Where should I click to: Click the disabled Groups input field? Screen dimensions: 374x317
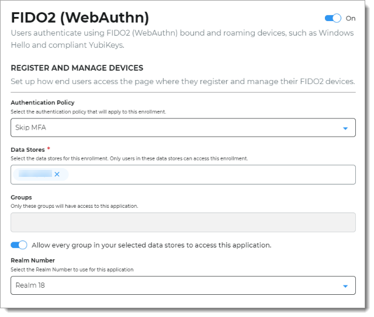pos(183,222)
